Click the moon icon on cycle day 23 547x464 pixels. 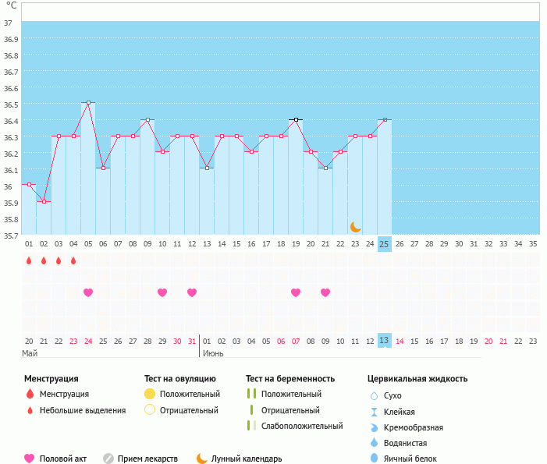pos(355,227)
